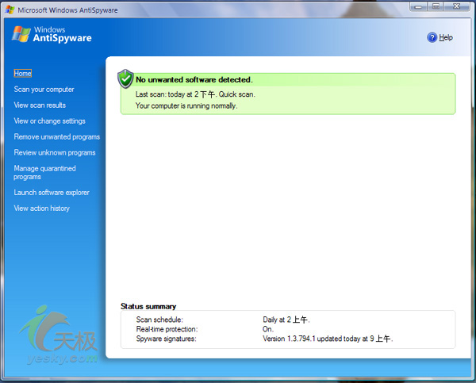Click the 'Status summary' heading

(148, 306)
